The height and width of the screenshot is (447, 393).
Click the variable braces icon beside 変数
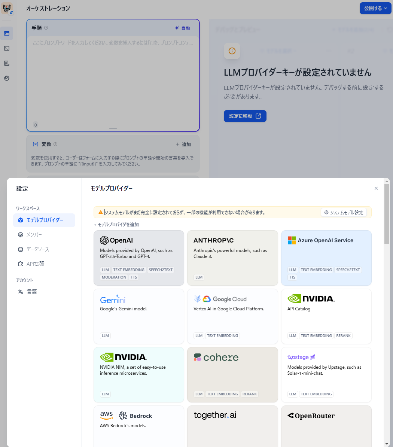coord(35,144)
